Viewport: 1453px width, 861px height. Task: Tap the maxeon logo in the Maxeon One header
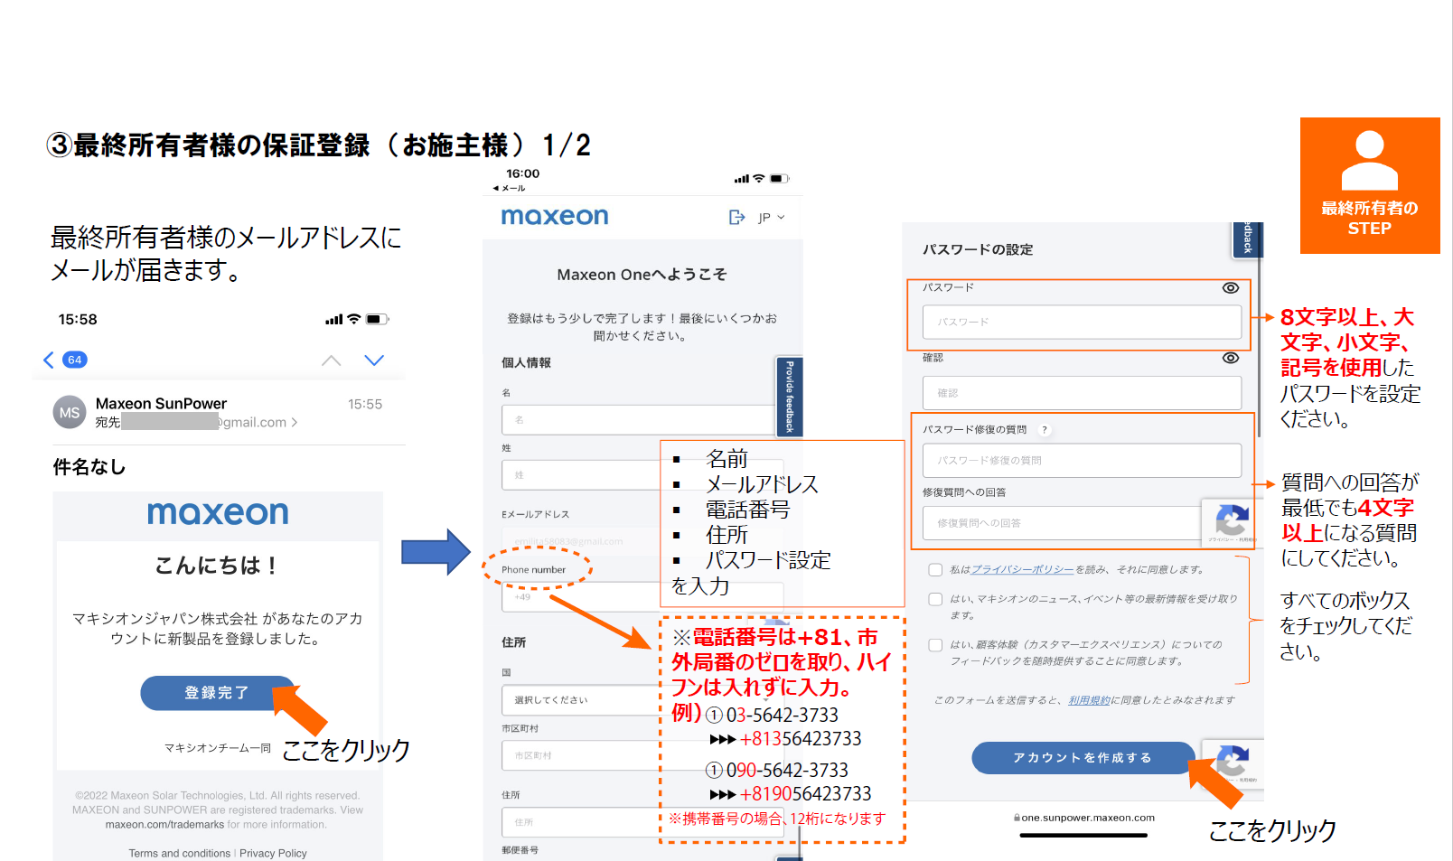point(555,216)
